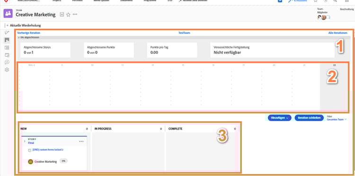Open the list view icon in sidebar
The width and height of the screenshot is (355, 176).
pyautogui.click(x=7, y=48)
